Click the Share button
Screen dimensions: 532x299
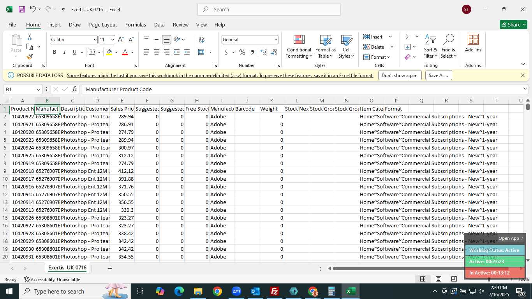click(x=513, y=25)
